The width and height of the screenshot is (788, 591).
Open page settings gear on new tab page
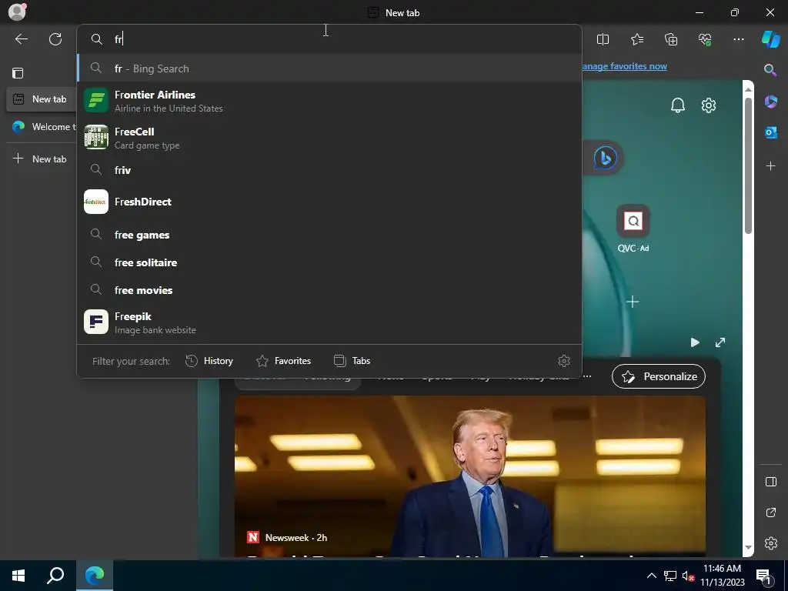(x=709, y=105)
